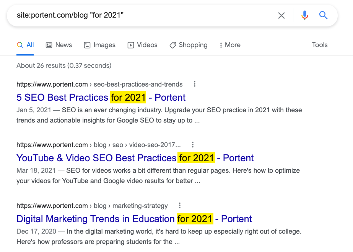Open three-dot menu for Digital Marketing Trends result
The height and width of the screenshot is (252, 353).
click(x=180, y=205)
